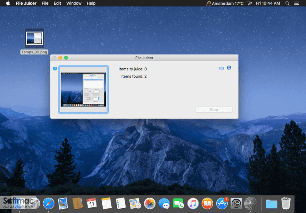The width and height of the screenshot is (306, 213).
Task: Uncheck the checkbox beside the screenshot preview
Action: (x=55, y=69)
